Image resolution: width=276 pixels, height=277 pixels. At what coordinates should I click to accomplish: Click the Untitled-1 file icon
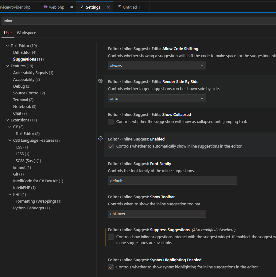coord(120,7)
